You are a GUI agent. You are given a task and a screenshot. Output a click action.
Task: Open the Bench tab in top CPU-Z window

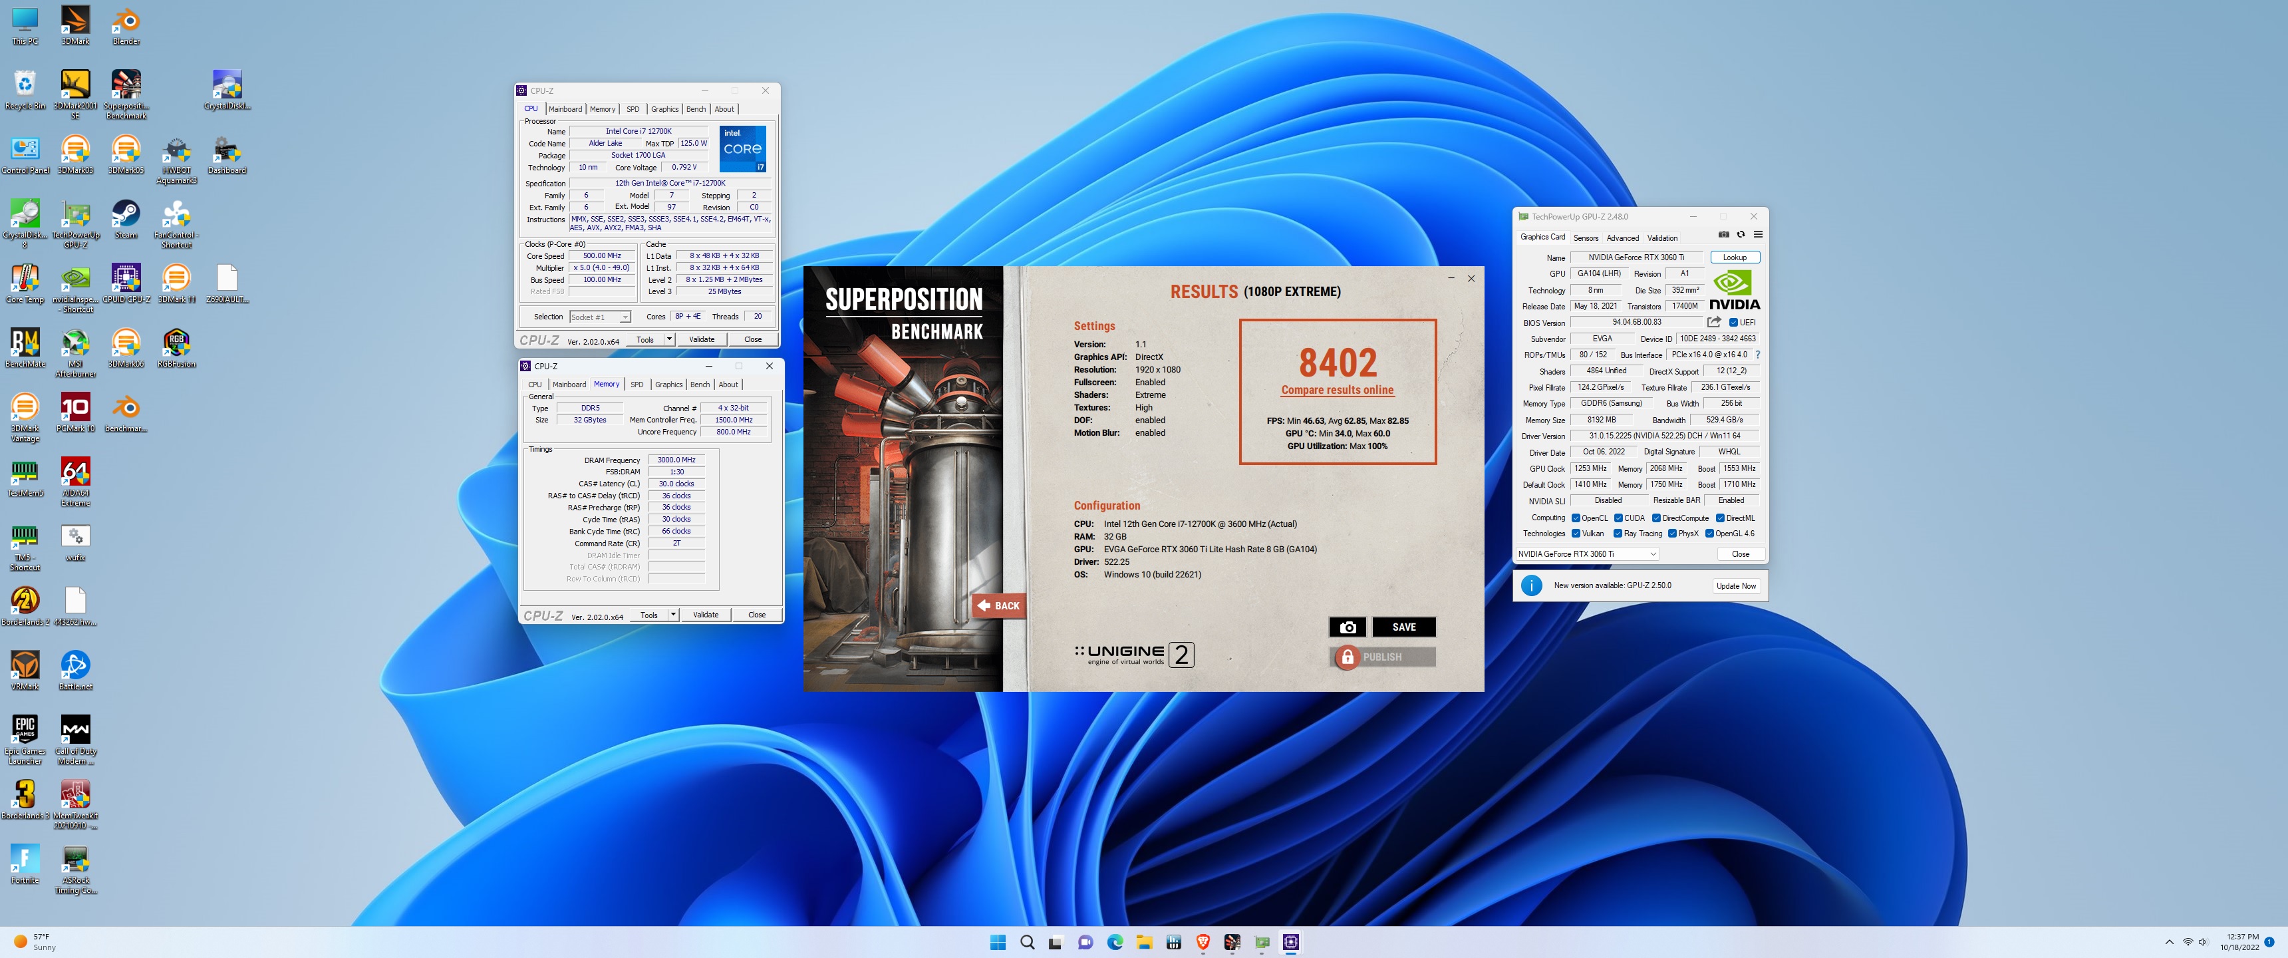tap(696, 109)
